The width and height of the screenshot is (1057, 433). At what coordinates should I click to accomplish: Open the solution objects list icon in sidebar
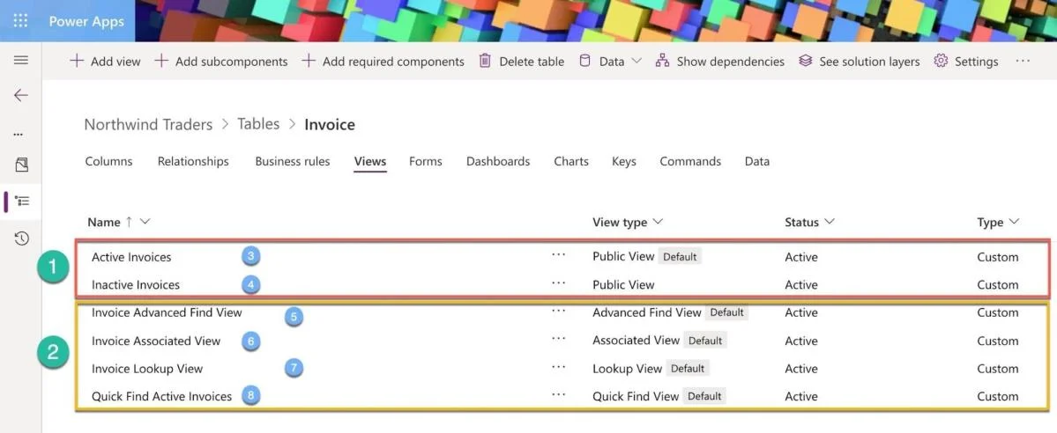click(21, 201)
